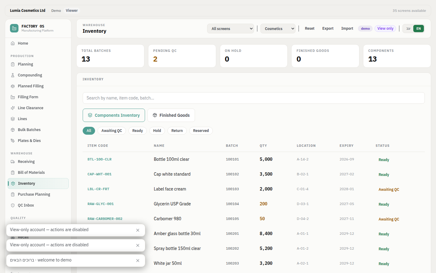This screenshot has width=436, height=273.
Task: Click the EXPIRY column header
Action: 346,146
